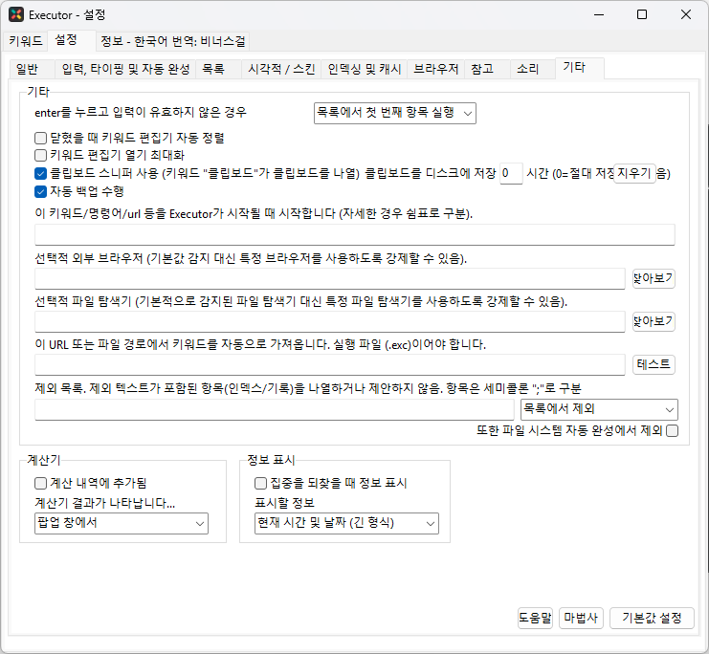Click the clipboard save hours field
This screenshot has height=654, width=709.
(x=511, y=174)
